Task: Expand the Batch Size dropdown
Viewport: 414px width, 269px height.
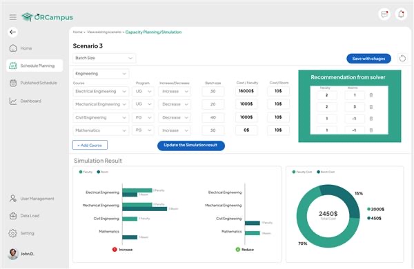Action: point(104,58)
